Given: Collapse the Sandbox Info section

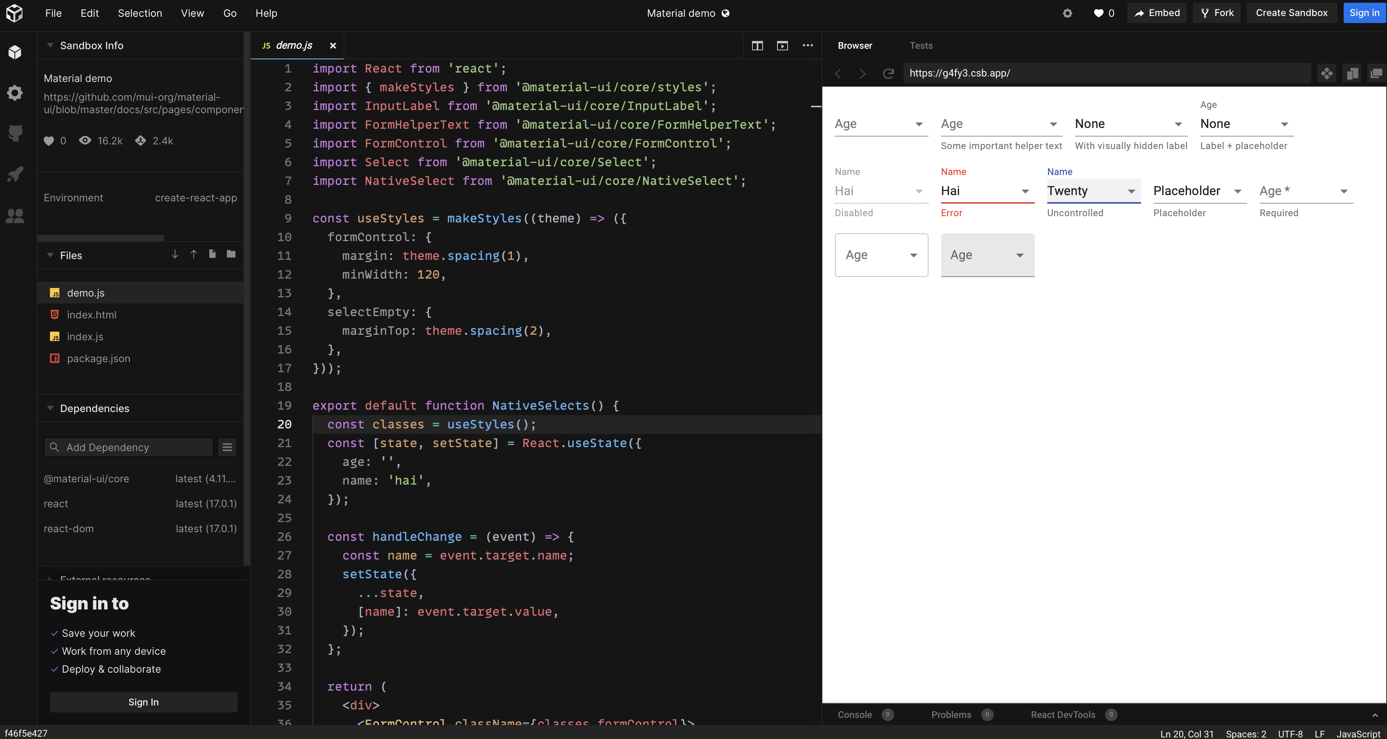Looking at the screenshot, I should tap(50, 45).
